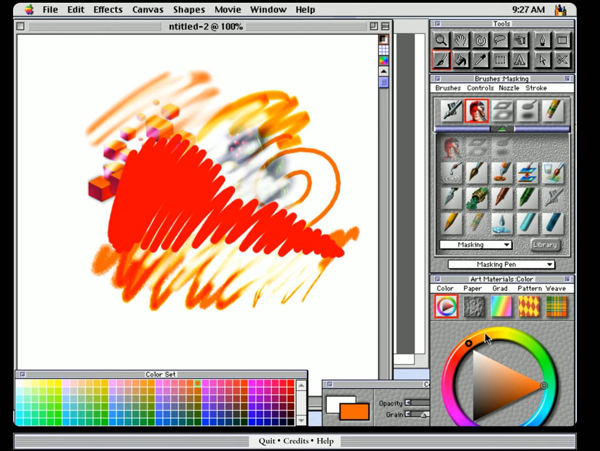600x451 pixels.
Task: Click the white secondary color rectangle
Action: [334, 403]
